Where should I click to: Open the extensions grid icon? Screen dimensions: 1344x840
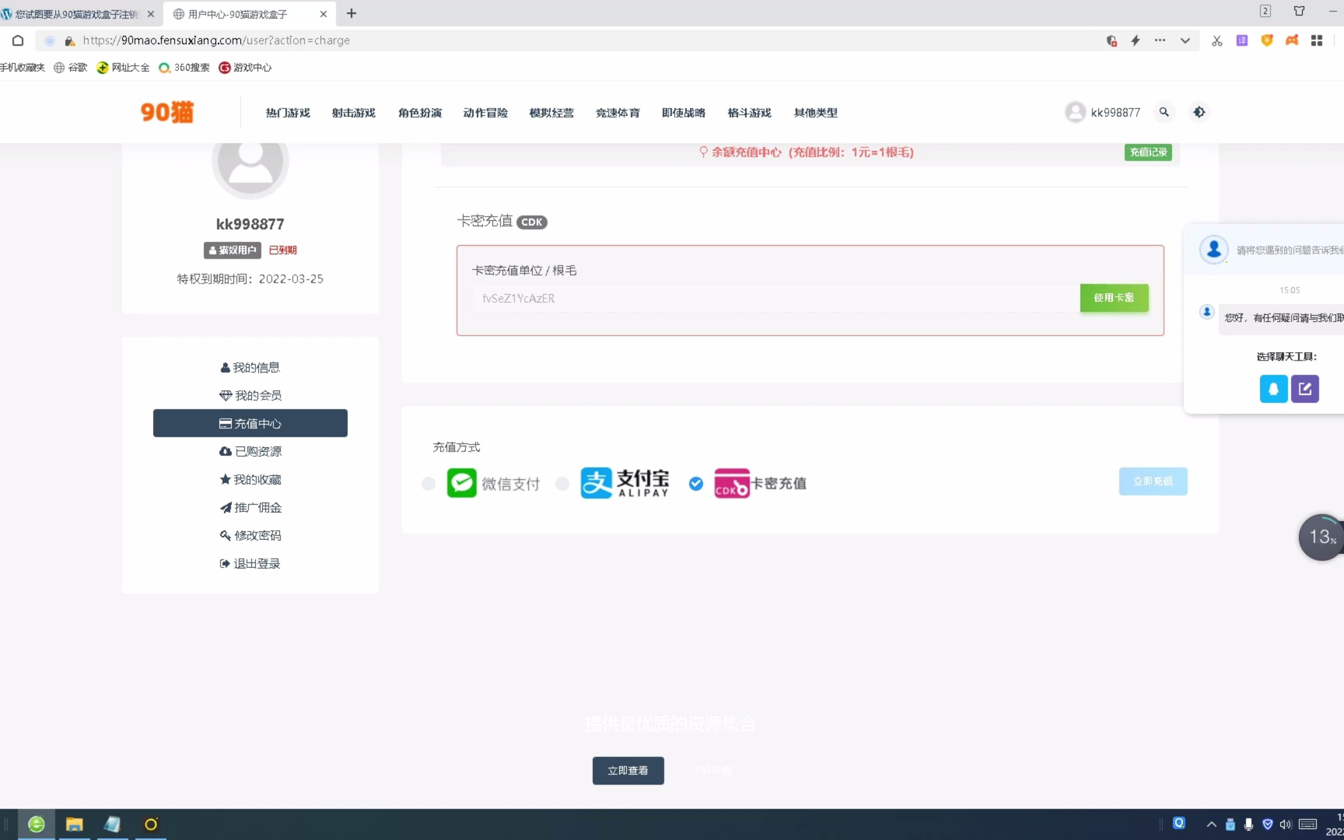(1317, 40)
